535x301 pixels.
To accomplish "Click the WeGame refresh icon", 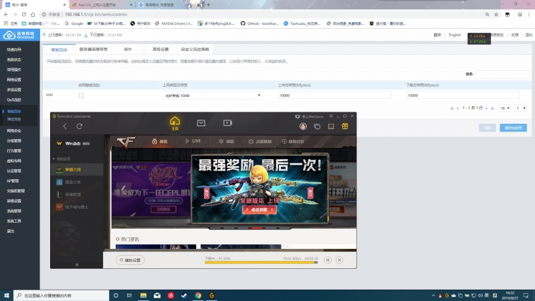I will click(x=80, y=126).
